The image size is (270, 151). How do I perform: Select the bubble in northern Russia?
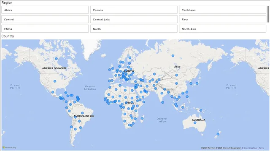pyautogui.click(x=173, y=56)
